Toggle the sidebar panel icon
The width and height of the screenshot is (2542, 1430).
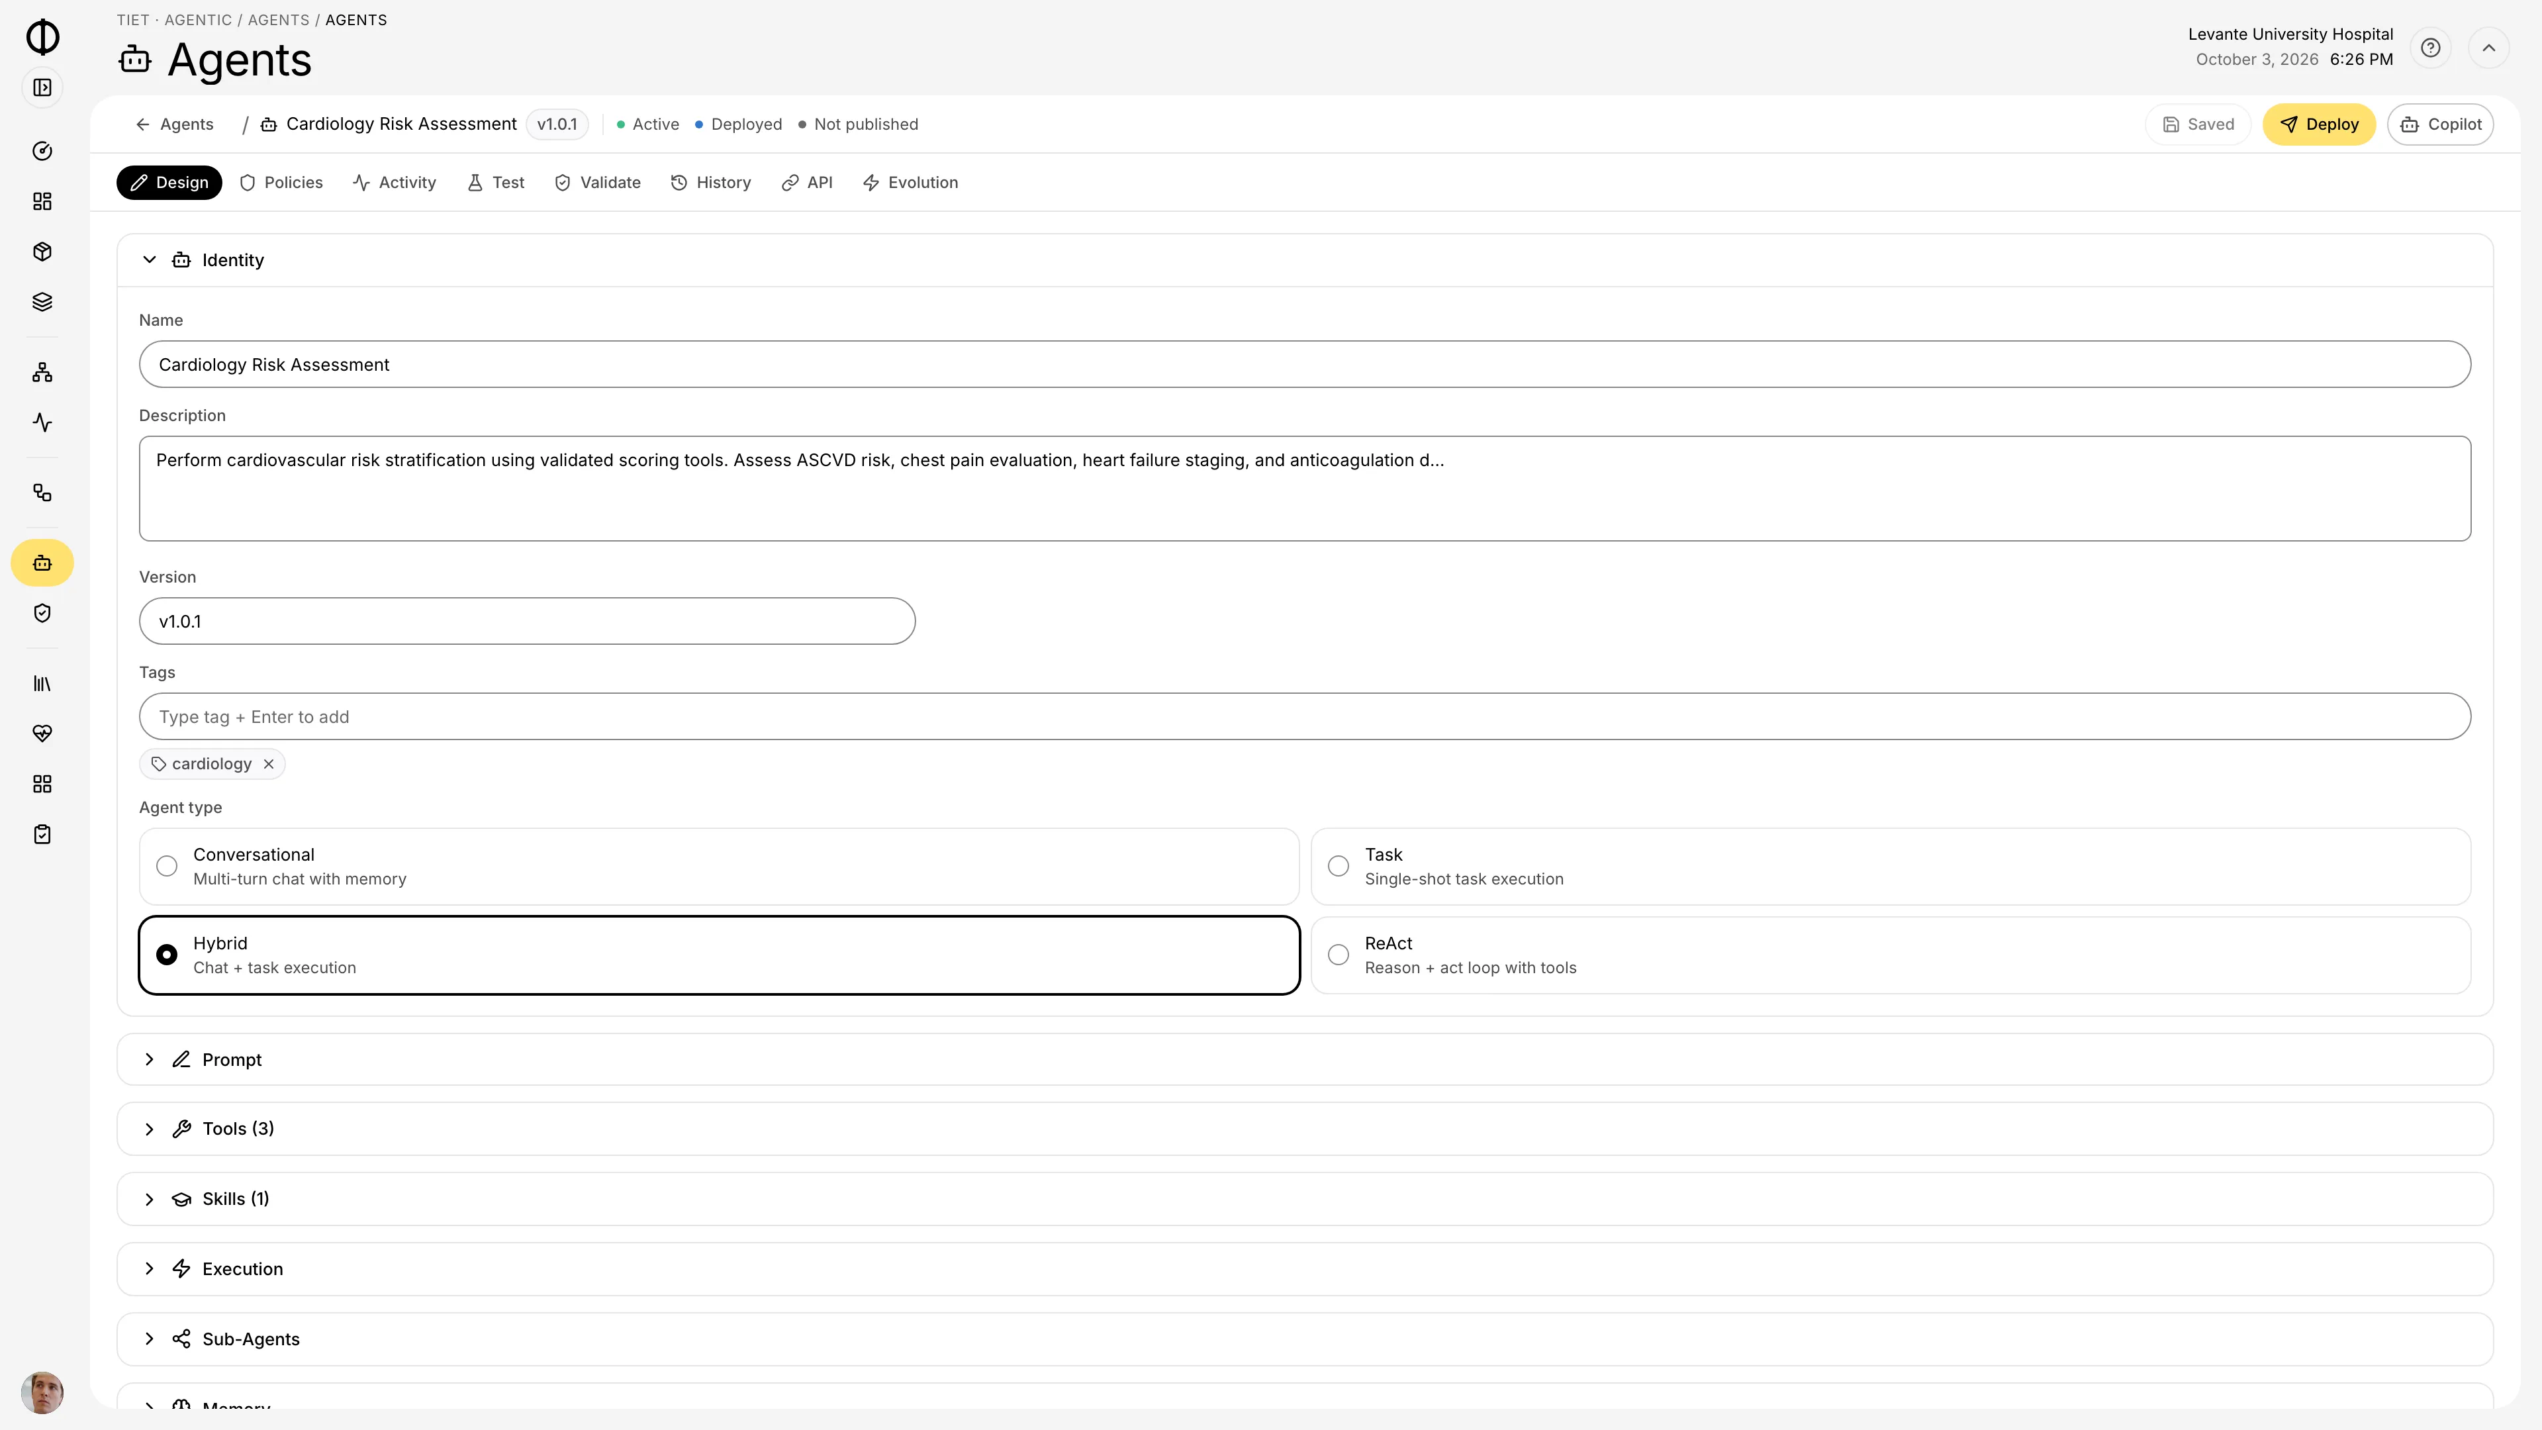42,88
